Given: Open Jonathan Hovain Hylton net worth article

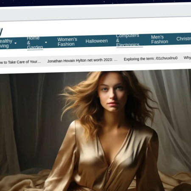Looking at the screenshot, I should tap(82, 60).
